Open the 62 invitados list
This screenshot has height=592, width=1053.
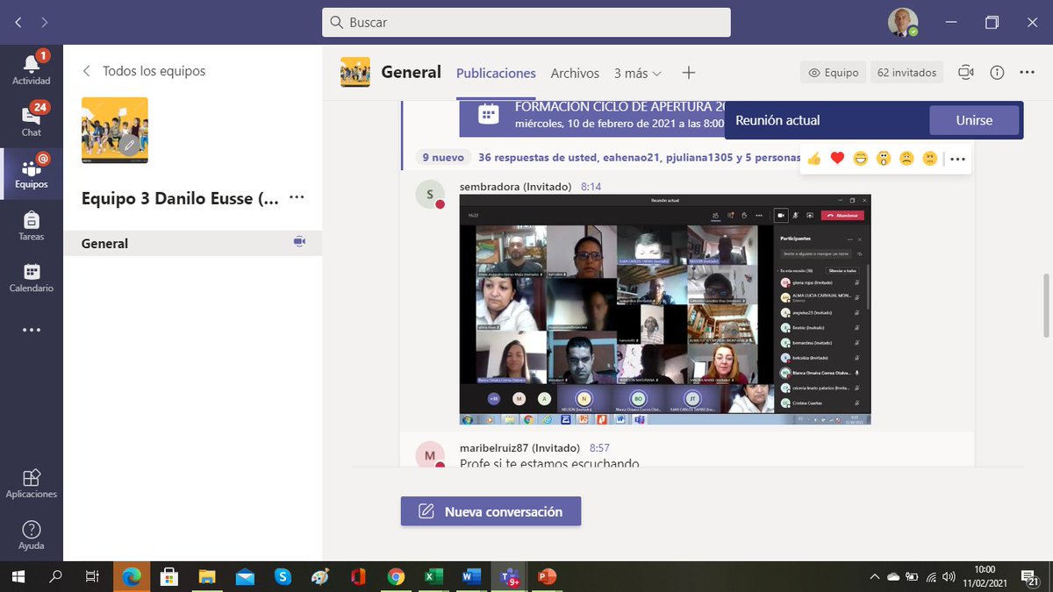[x=906, y=73]
